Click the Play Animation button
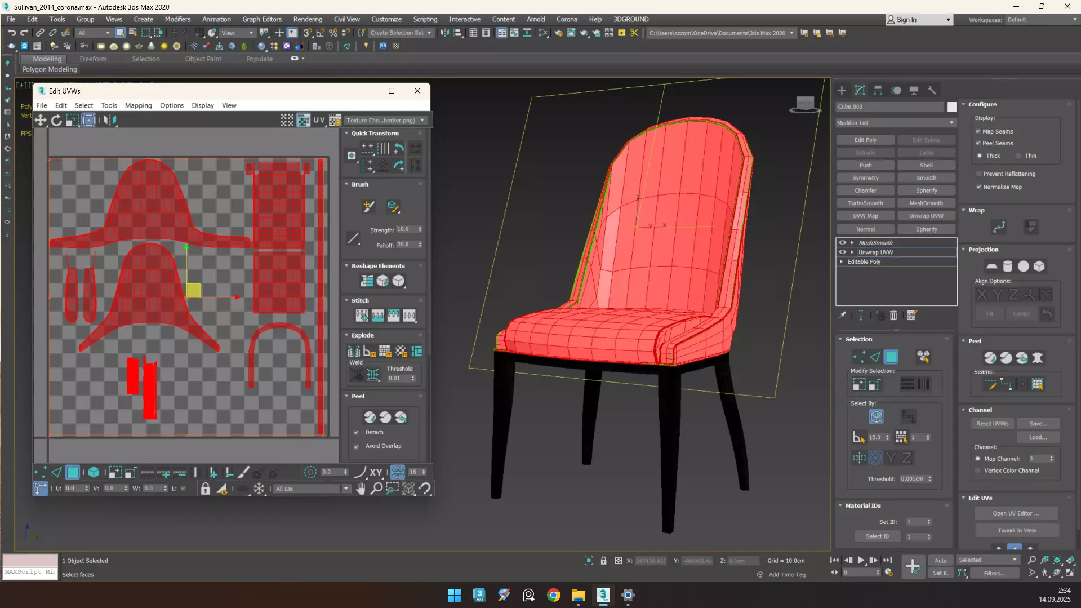 click(x=860, y=560)
